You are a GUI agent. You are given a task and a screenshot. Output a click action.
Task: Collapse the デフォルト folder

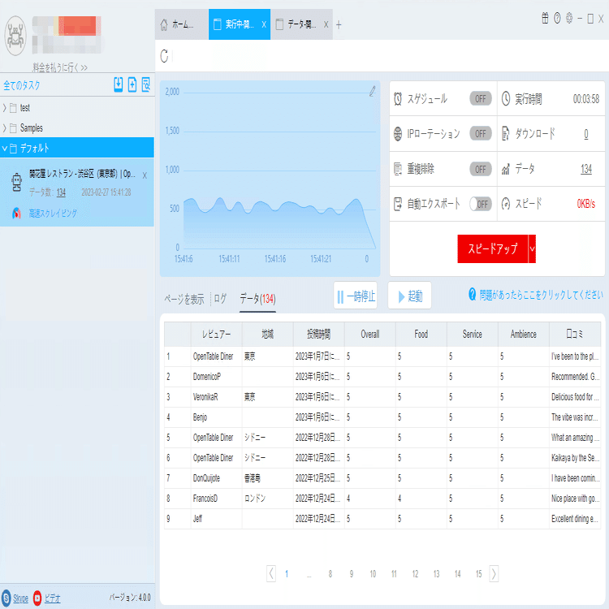pos(5,148)
